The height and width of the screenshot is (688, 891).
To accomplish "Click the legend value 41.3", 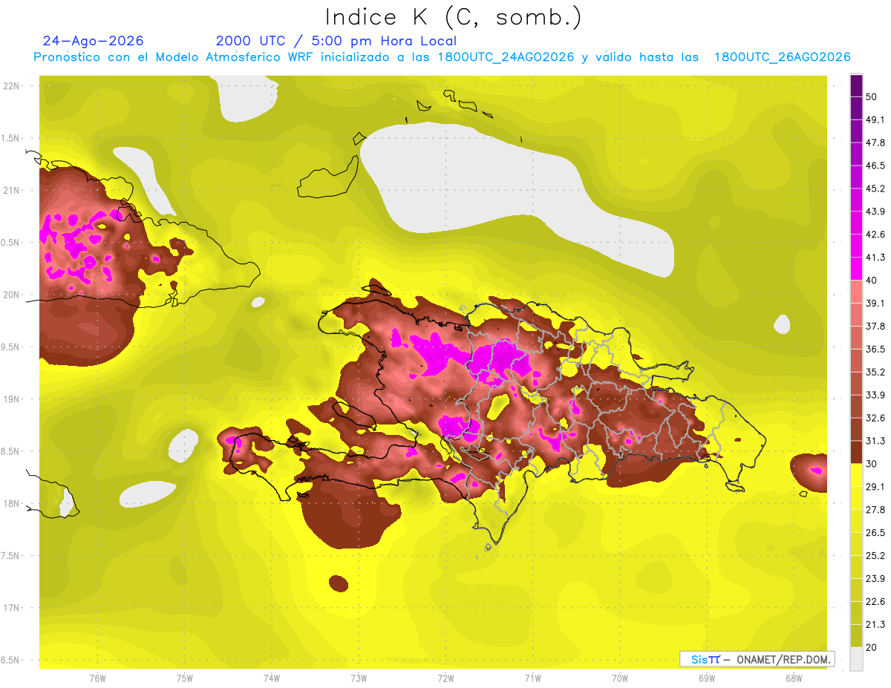I will click(875, 258).
